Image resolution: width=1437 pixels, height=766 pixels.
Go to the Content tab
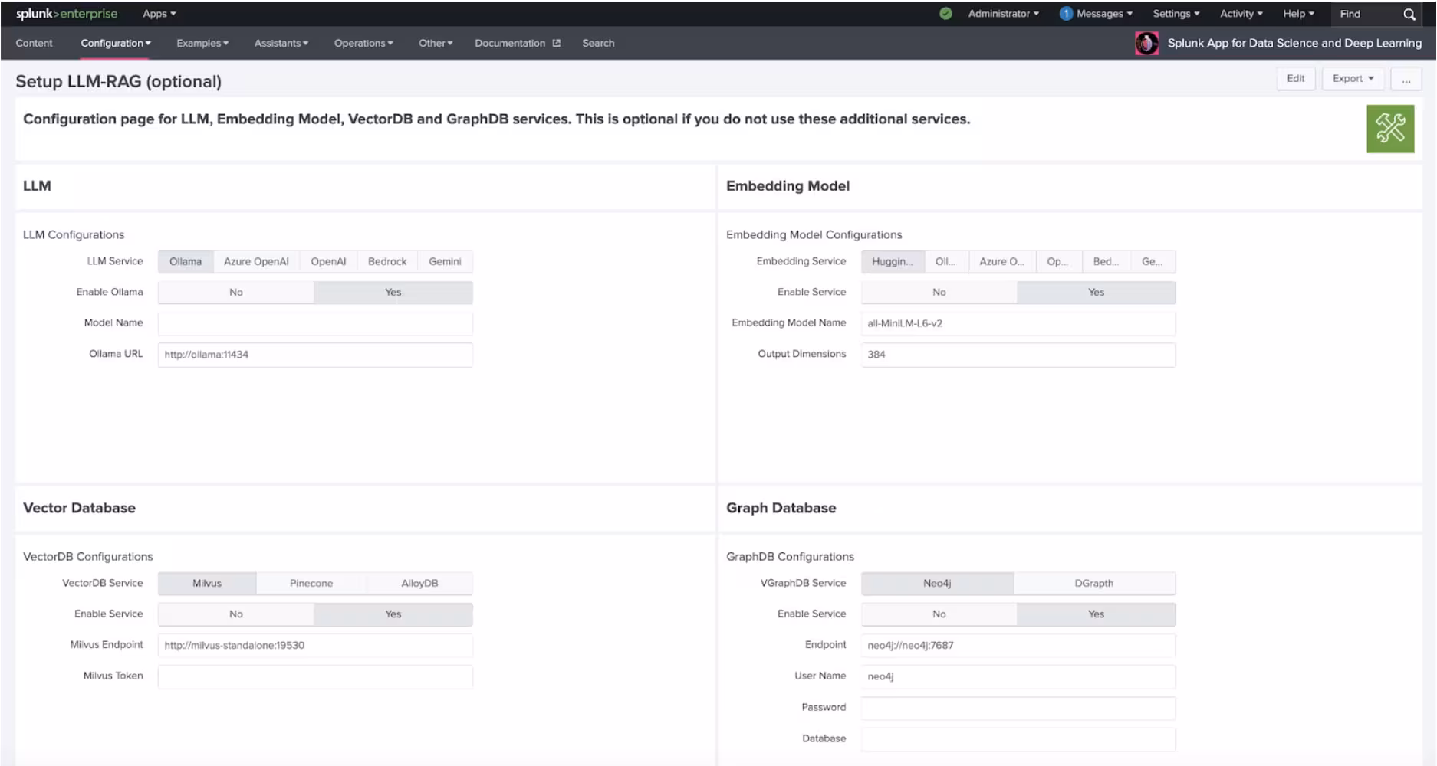(35, 43)
